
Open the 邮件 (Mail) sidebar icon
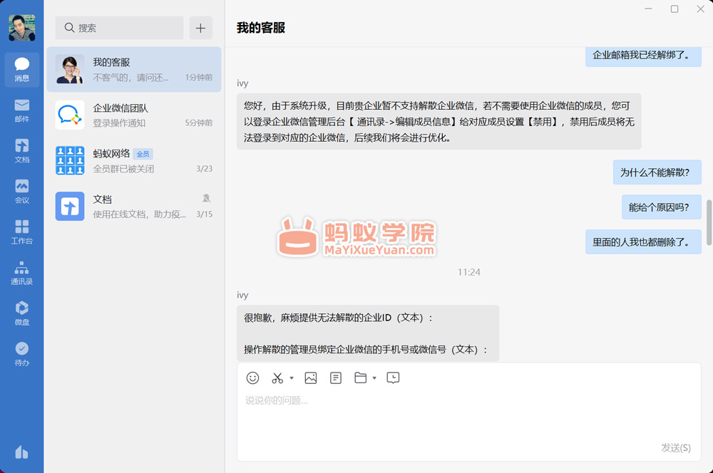click(21, 110)
